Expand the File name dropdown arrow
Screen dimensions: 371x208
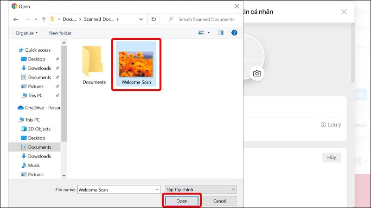click(x=157, y=190)
